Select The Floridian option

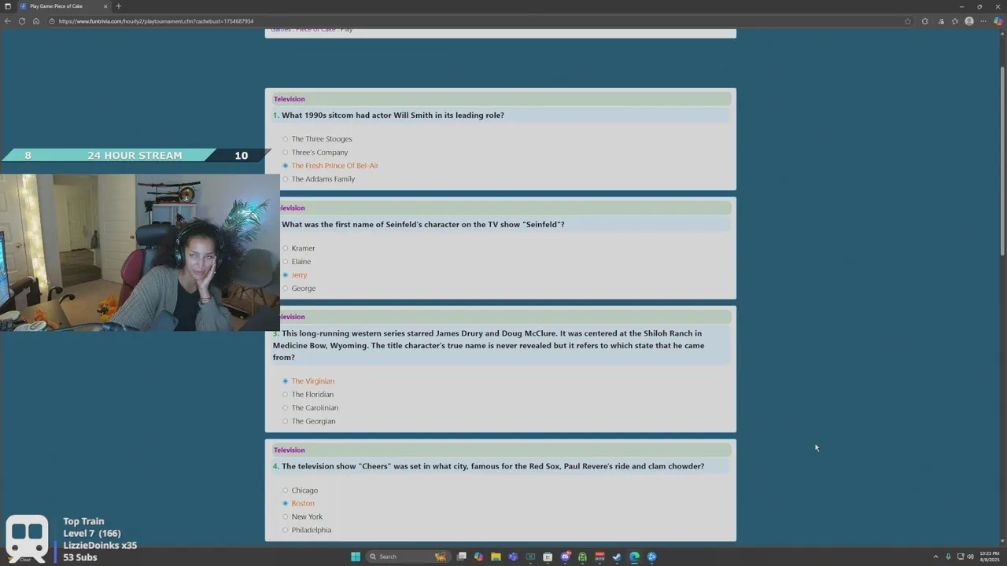point(312,395)
